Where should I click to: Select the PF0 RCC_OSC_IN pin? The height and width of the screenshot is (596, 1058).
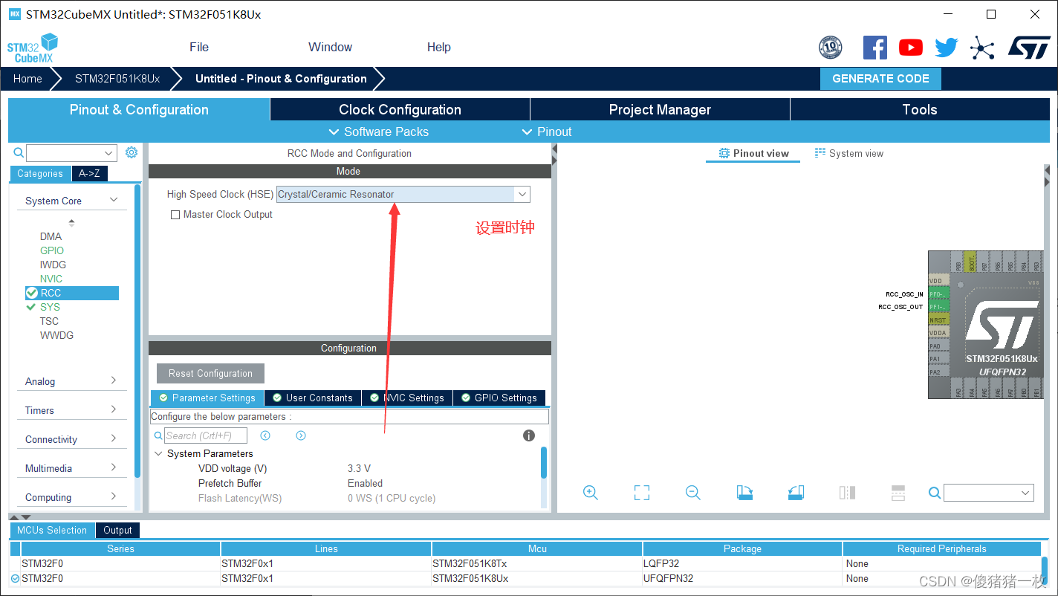[938, 294]
